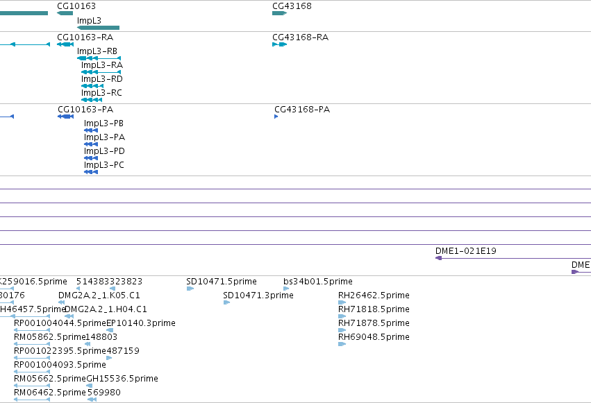Click the EP10140.3prime insertion marker
The height and width of the screenshot is (403, 591).
point(110,330)
